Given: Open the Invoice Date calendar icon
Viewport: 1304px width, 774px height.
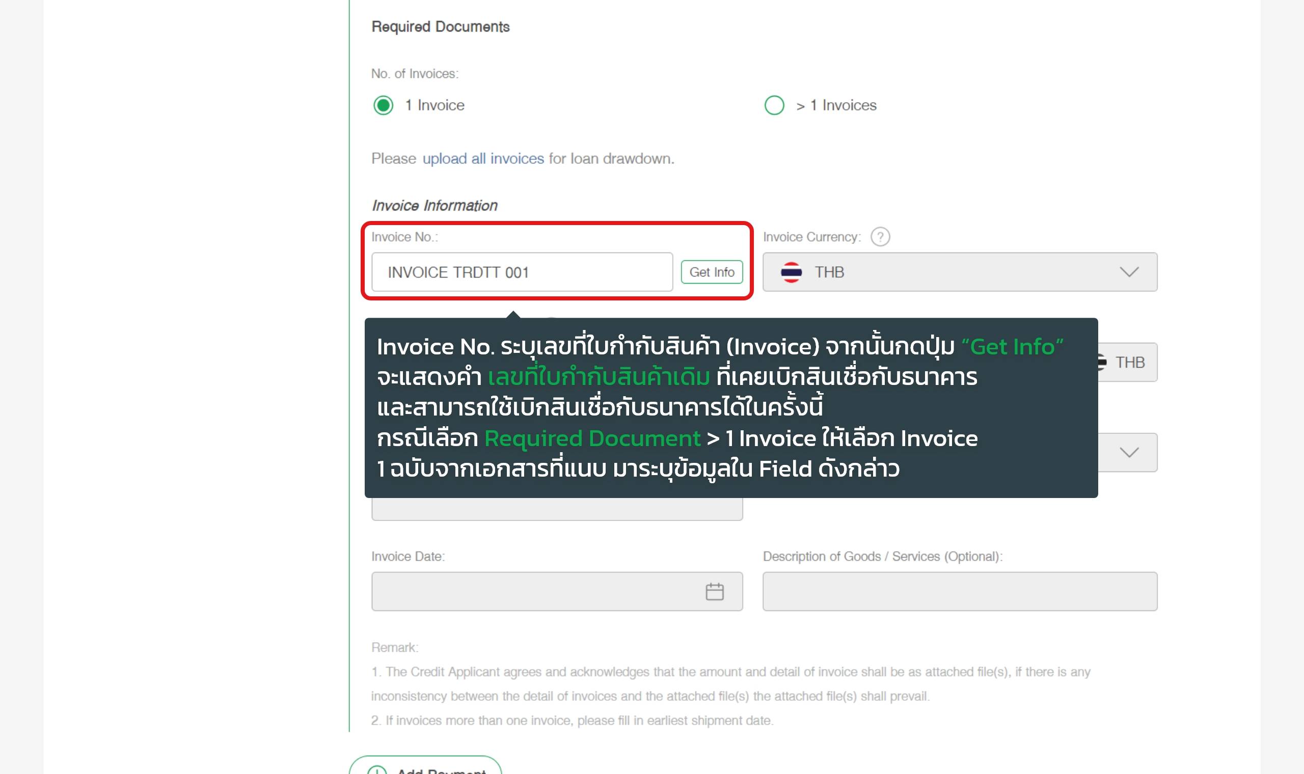Looking at the screenshot, I should point(714,592).
